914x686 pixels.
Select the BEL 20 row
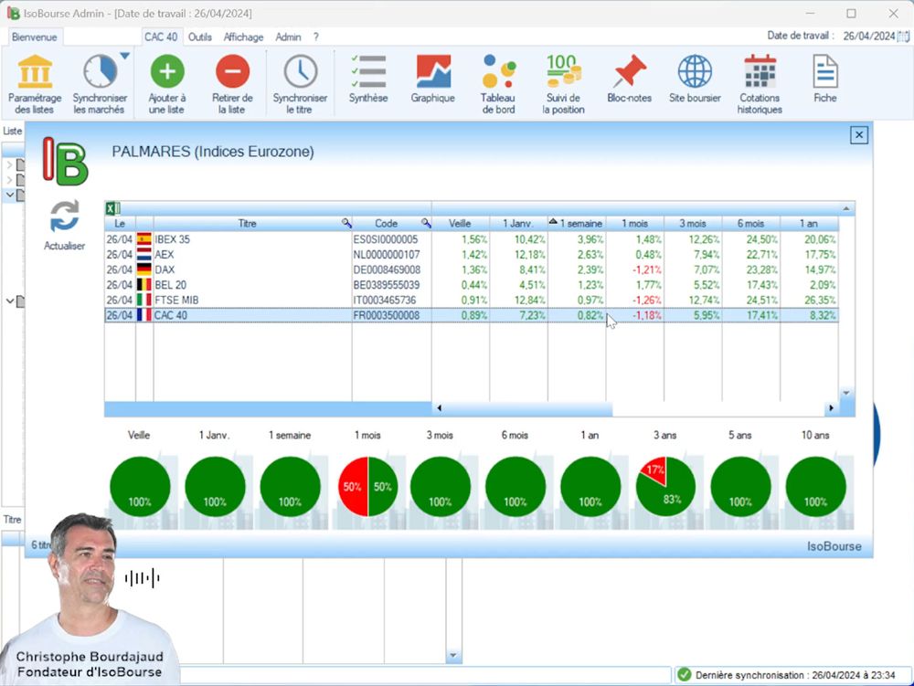(x=471, y=285)
